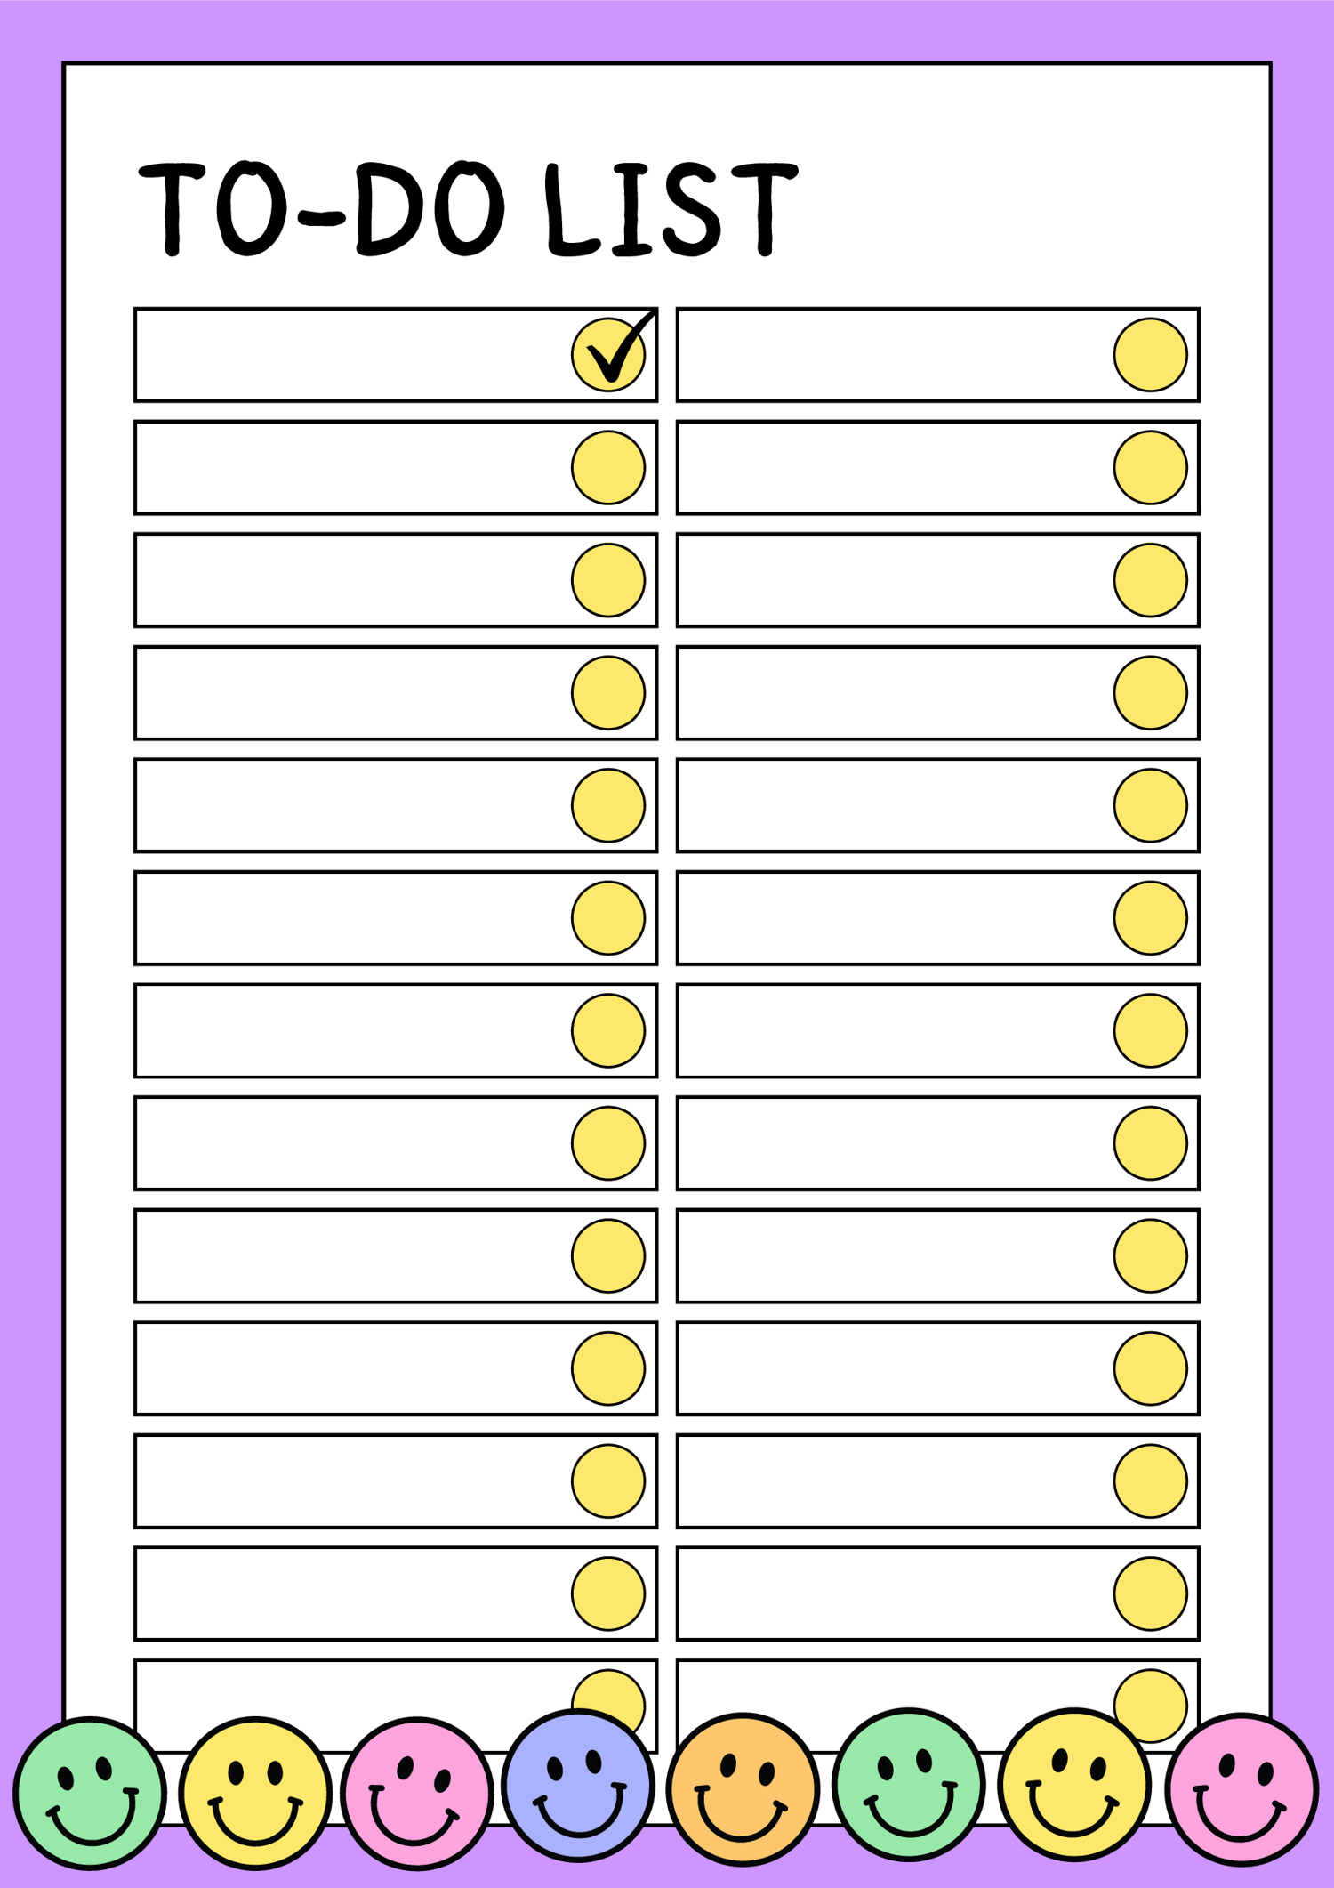
Task: Select the yellow smiley second from left
Action: pos(255,1793)
